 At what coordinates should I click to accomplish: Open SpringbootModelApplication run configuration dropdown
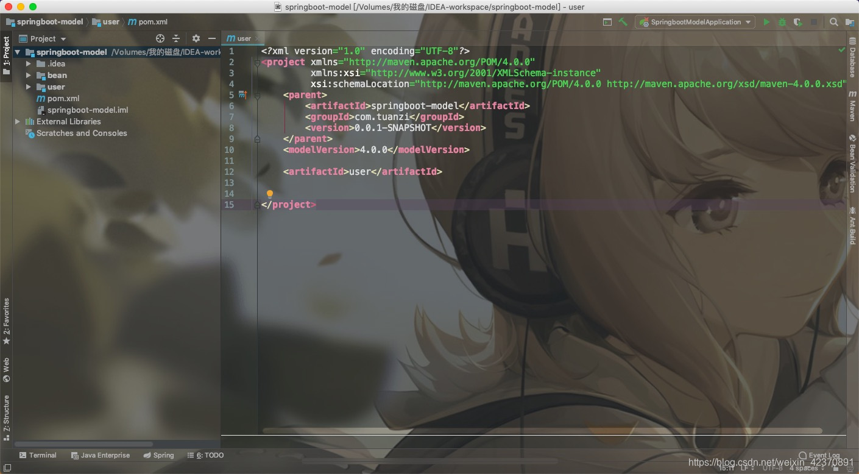tap(695, 22)
